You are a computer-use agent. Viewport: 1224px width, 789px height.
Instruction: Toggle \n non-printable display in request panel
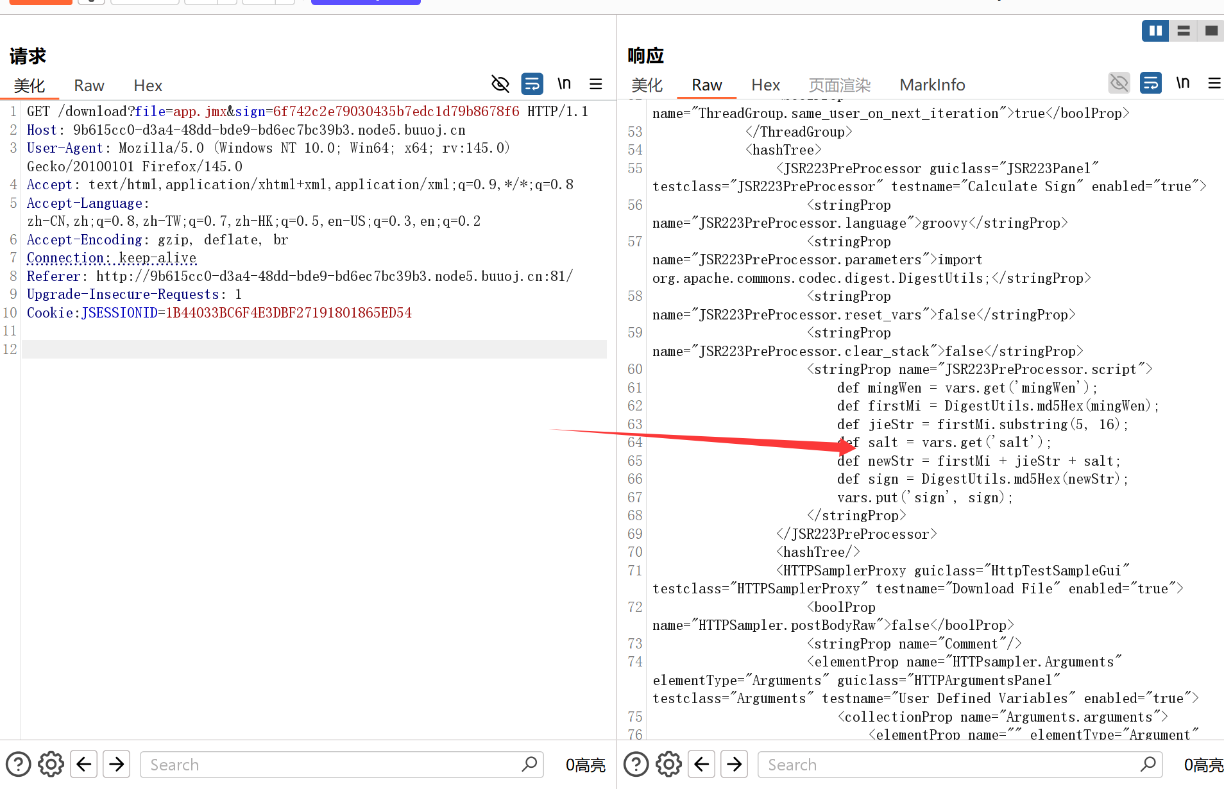(564, 84)
